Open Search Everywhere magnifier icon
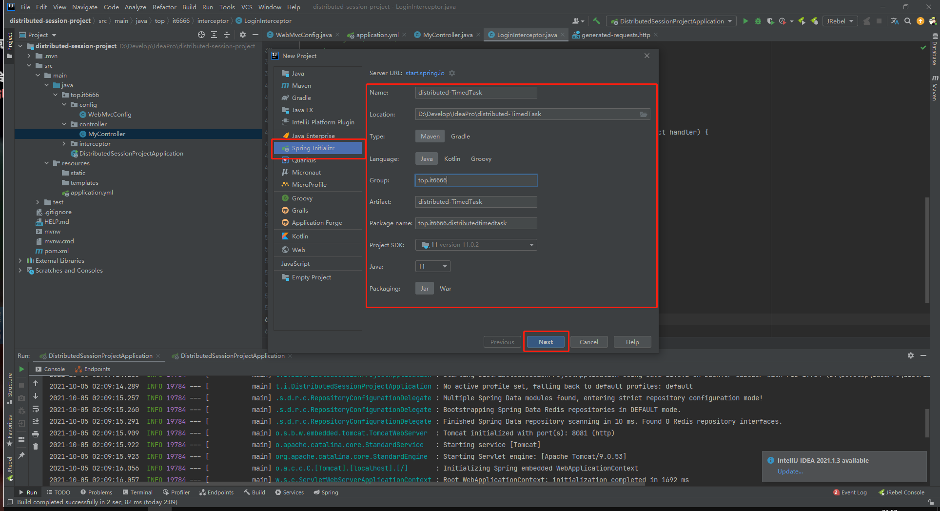The image size is (940, 511). tap(907, 21)
